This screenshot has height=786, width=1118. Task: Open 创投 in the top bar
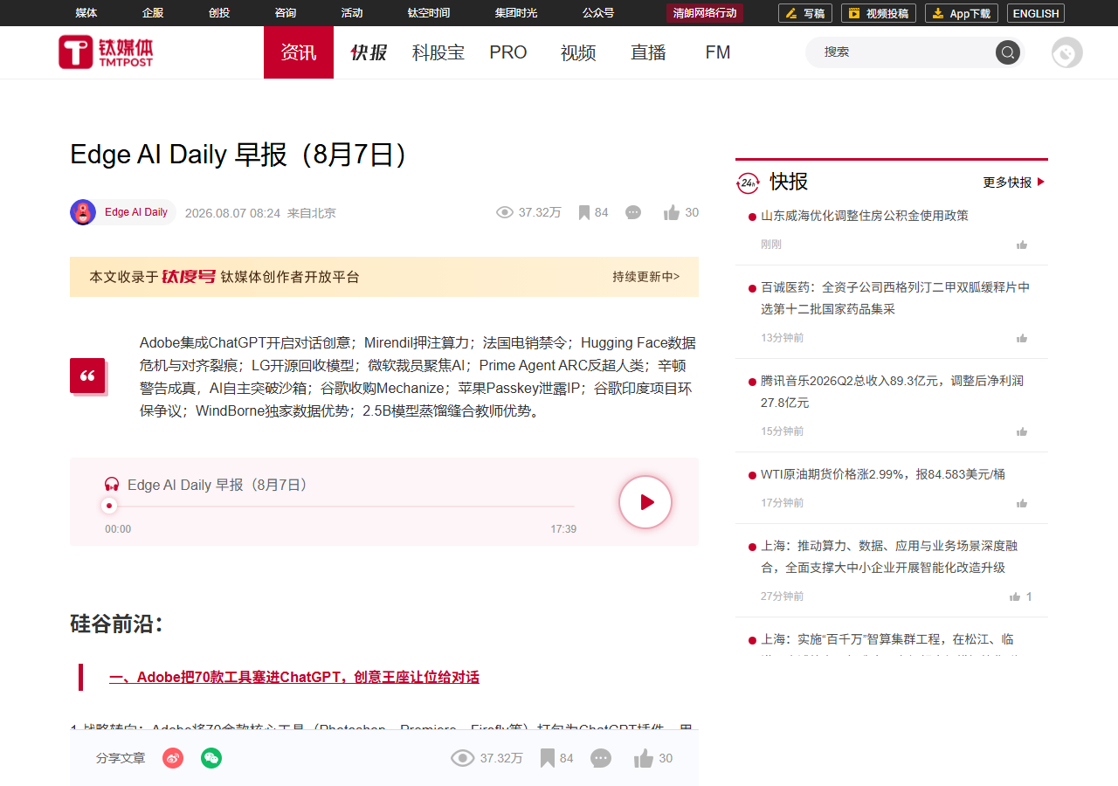click(219, 13)
